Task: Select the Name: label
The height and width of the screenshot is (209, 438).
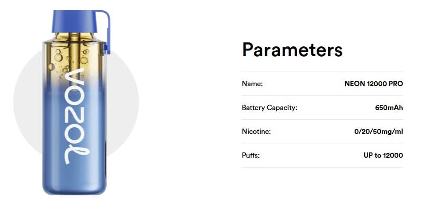Action: click(252, 84)
